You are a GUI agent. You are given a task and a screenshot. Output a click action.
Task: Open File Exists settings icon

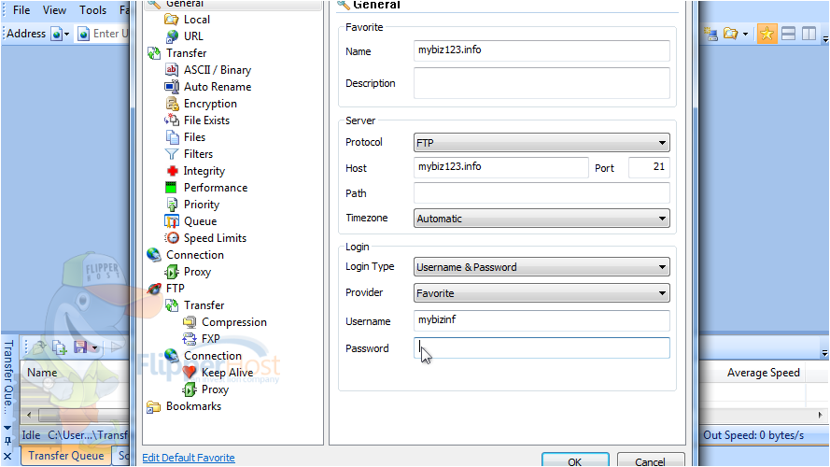tap(172, 120)
